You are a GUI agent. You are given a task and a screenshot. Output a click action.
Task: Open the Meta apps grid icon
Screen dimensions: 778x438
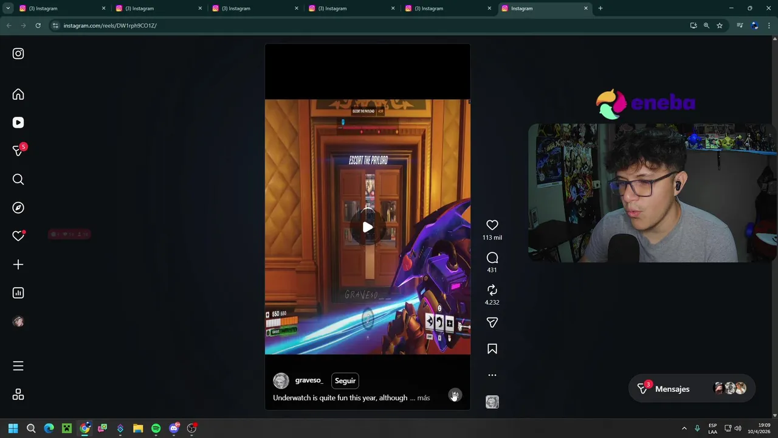click(x=18, y=395)
